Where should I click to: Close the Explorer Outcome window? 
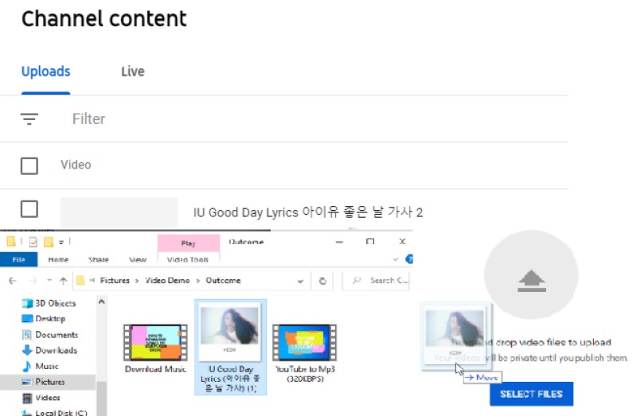pyautogui.click(x=402, y=242)
